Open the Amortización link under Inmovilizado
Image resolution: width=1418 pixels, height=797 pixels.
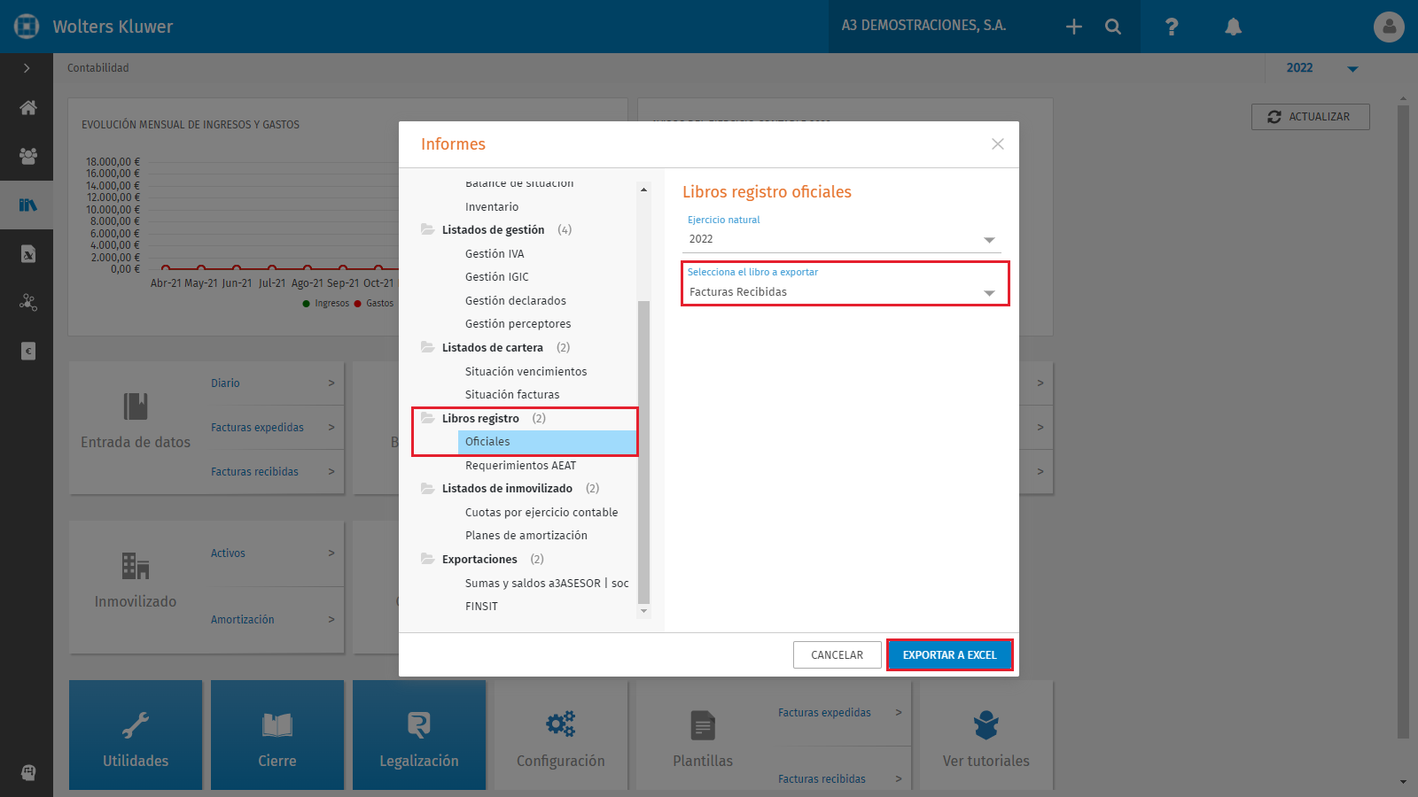[x=242, y=619]
